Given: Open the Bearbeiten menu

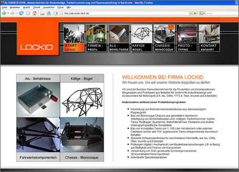Looking at the screenshot, I should click(x=15, y=7).
